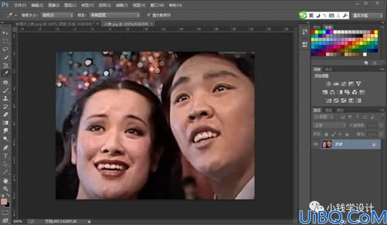Select the Zoom tool
Viewport: 387px width, 225px height.
(5, 189)
